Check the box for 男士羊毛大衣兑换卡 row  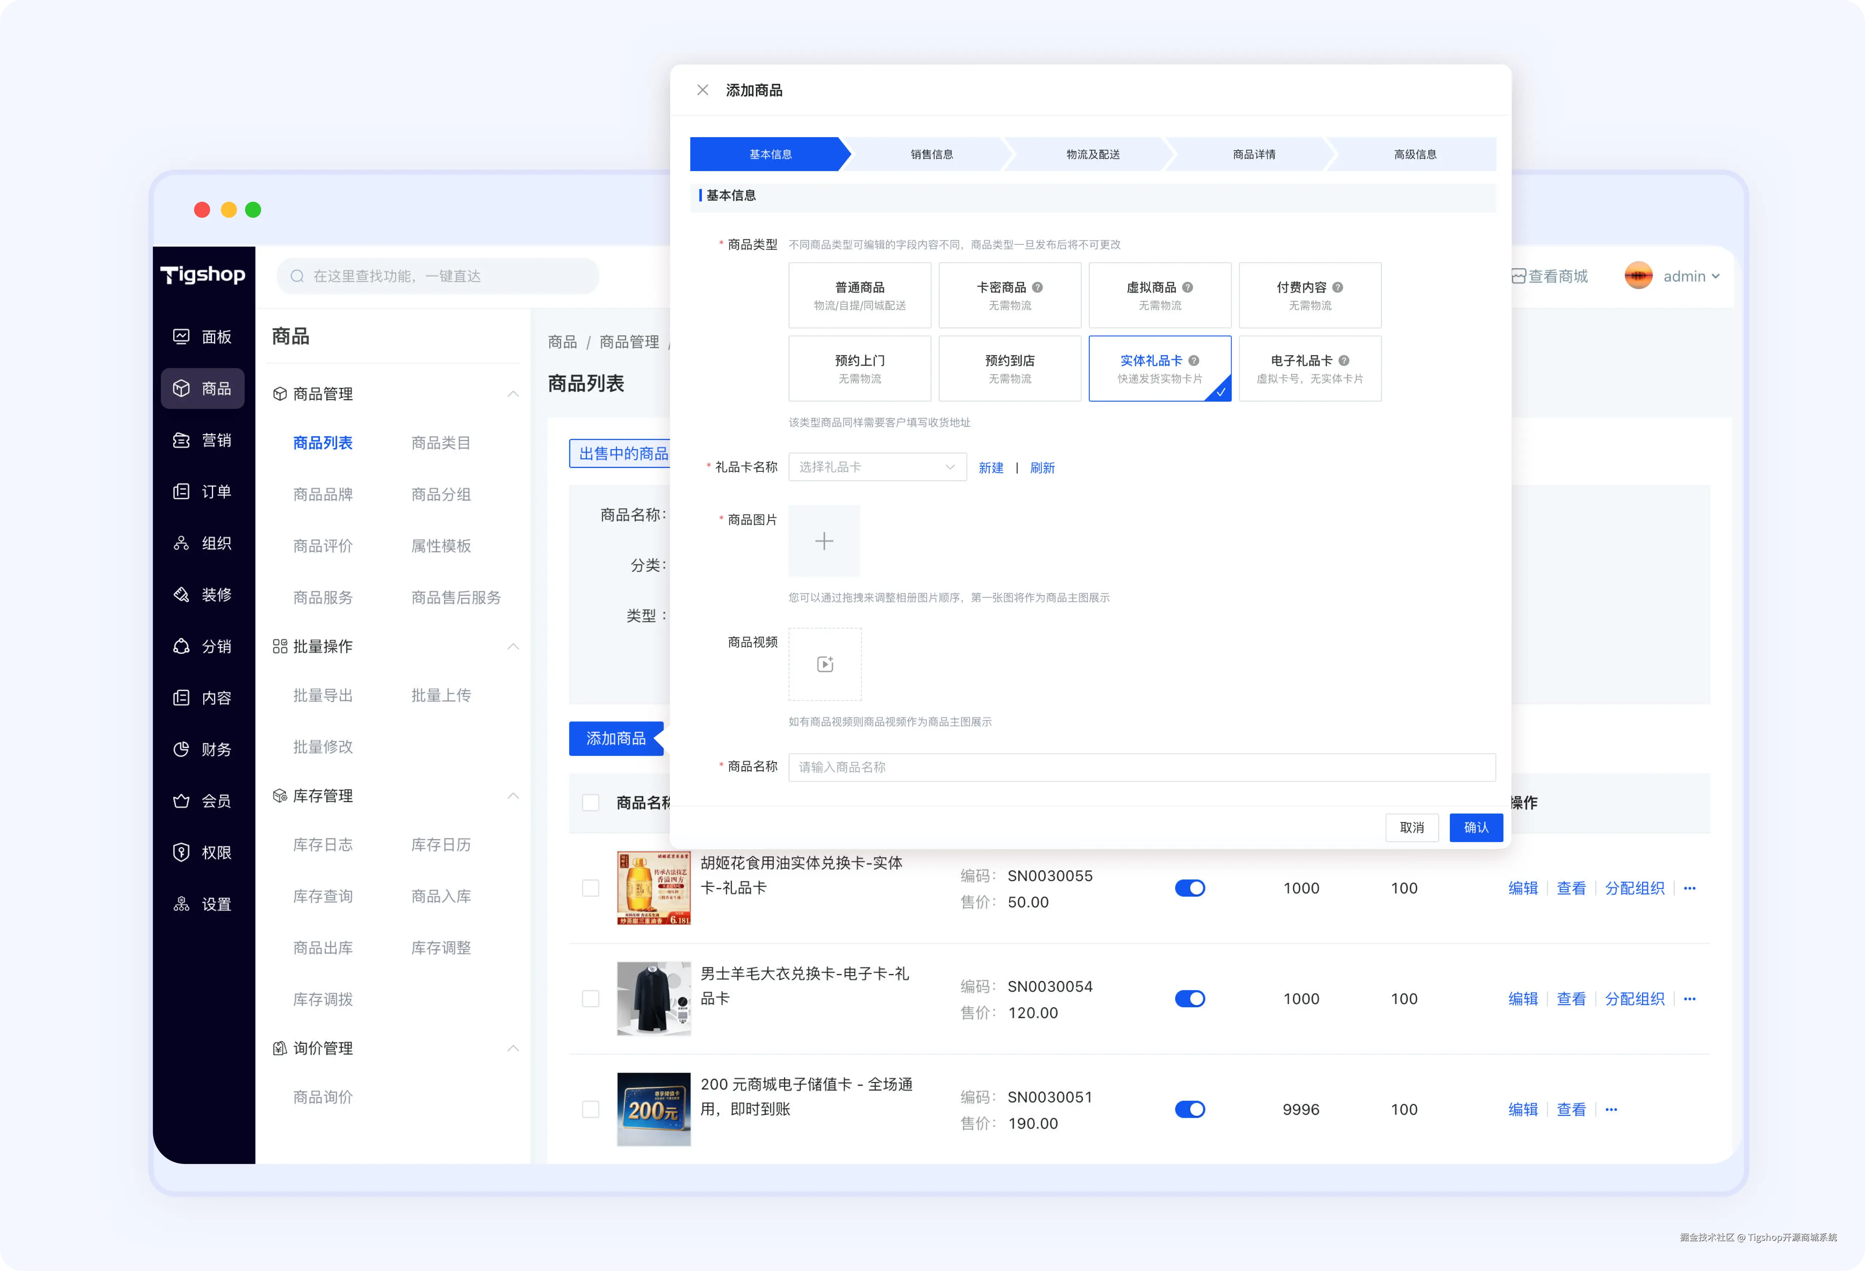[591, 998]
